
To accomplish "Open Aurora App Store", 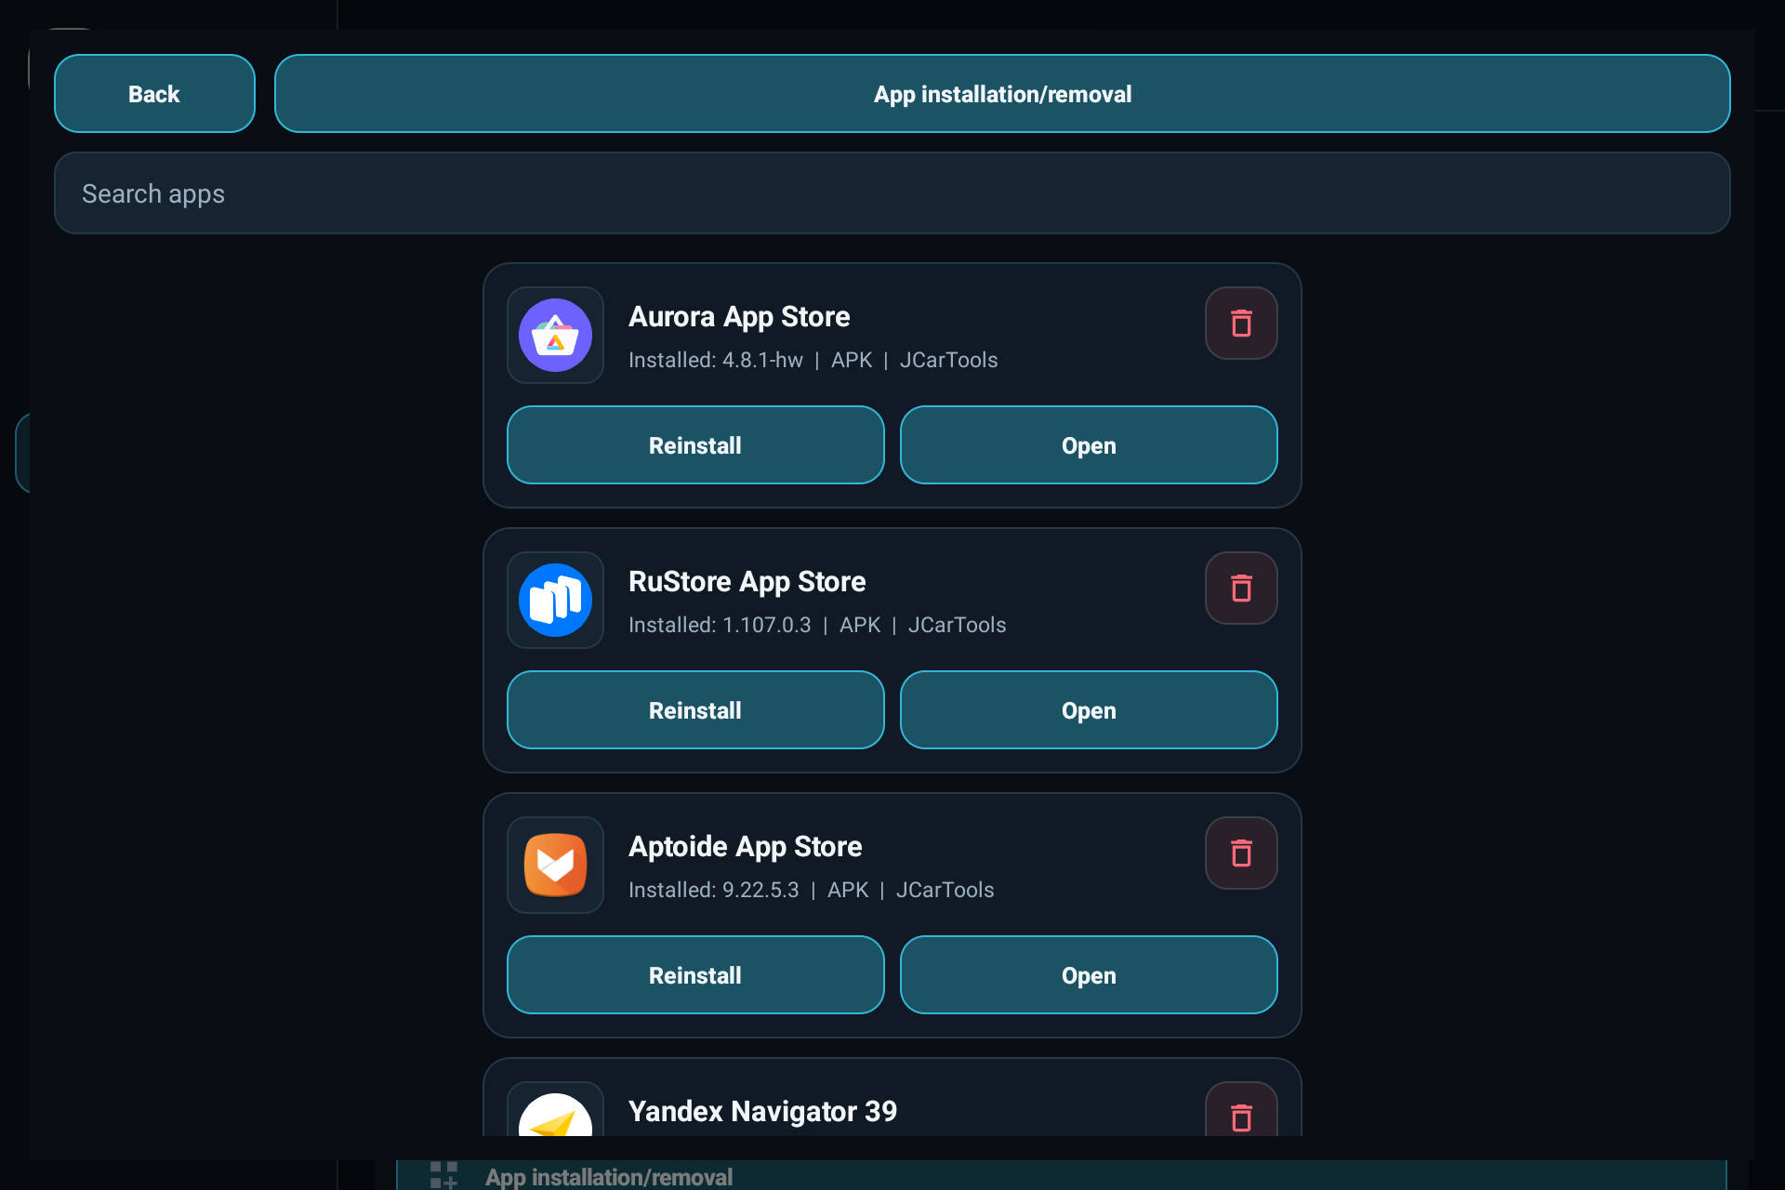I will [1089, 445].
